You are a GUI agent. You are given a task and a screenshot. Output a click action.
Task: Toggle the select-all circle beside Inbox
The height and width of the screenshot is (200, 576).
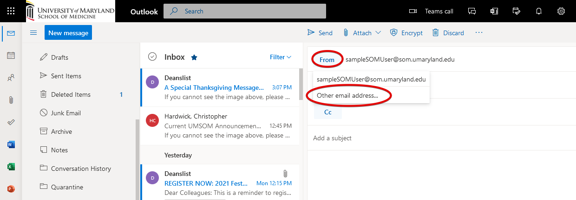pyautogui.click(x=152, y=57)
